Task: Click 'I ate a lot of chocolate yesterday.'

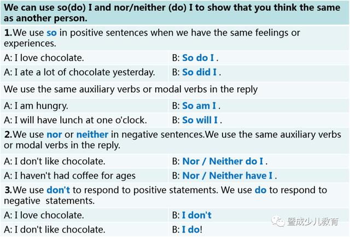Action: point(85,73)
